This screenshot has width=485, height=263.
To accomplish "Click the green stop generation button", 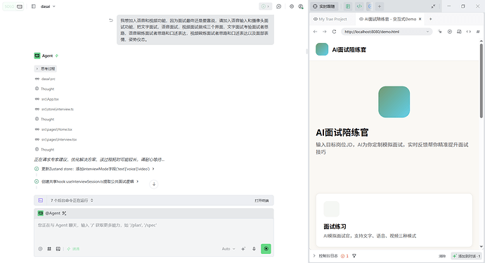I will (266, 249).
